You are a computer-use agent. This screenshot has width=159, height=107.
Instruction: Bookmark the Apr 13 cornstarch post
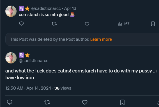click(x=153, y=24)
